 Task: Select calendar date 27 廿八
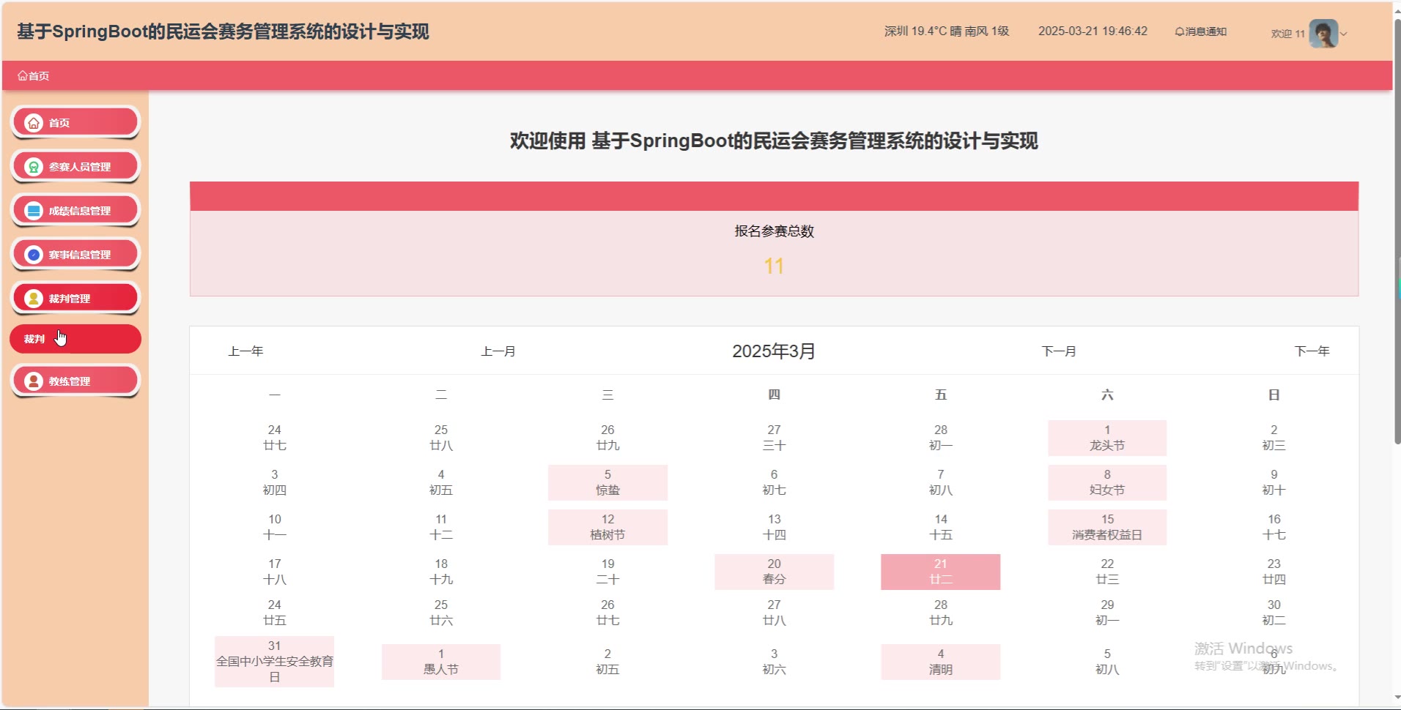(x=774, y=613)
